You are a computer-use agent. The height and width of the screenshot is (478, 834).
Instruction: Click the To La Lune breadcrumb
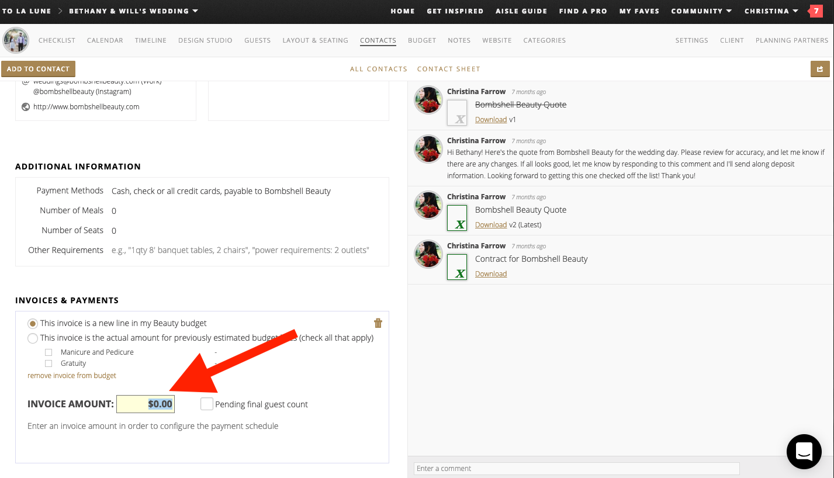26,11
